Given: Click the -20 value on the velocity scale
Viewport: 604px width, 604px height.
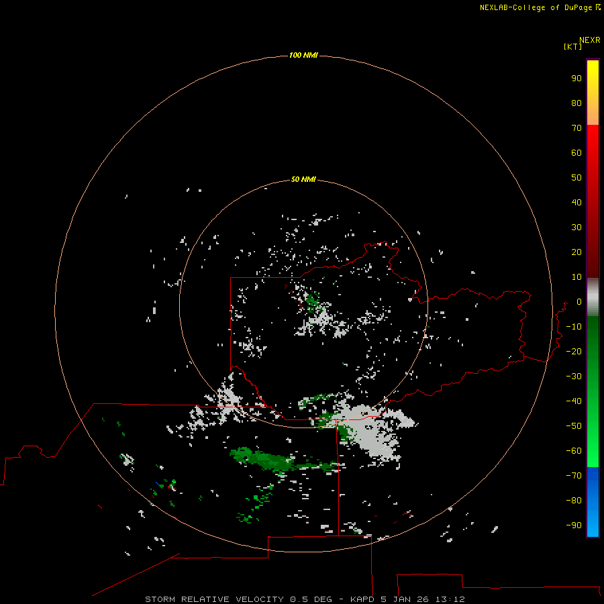Looking at the screenshot, I should (574, 352).
